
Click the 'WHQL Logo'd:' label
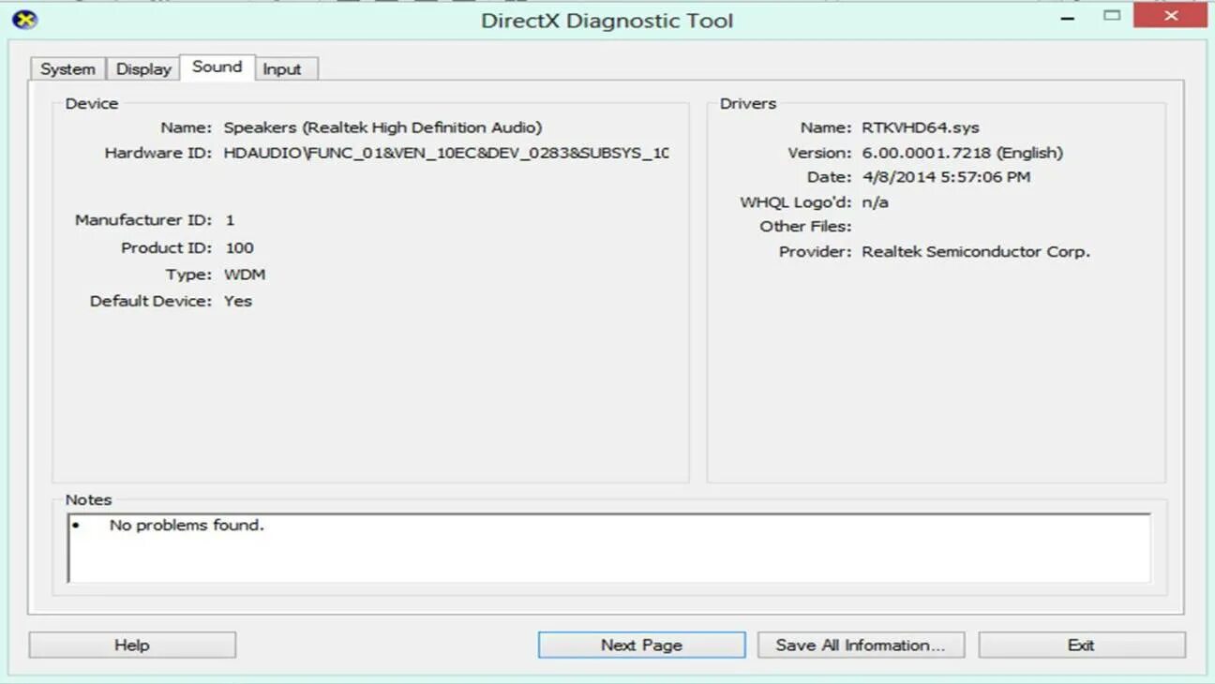[796, 202]
